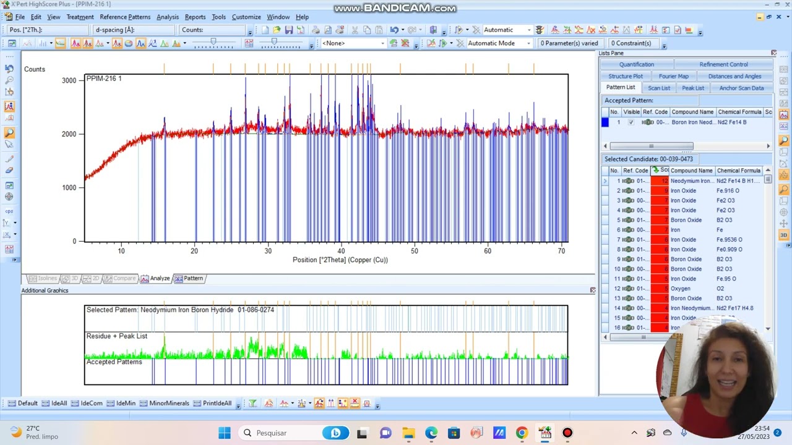792x445 pixels.
Task: Save the document with the floppy icon
Action: pyautogui.click(x=288, y=30)
